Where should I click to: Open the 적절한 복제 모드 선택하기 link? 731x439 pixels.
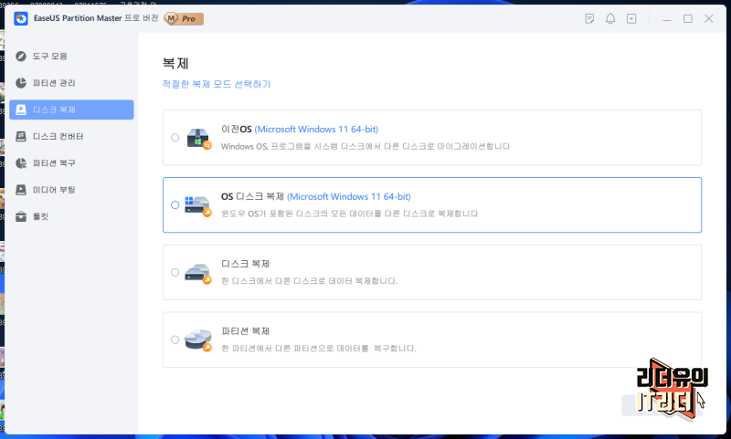[x=217, y=84]
